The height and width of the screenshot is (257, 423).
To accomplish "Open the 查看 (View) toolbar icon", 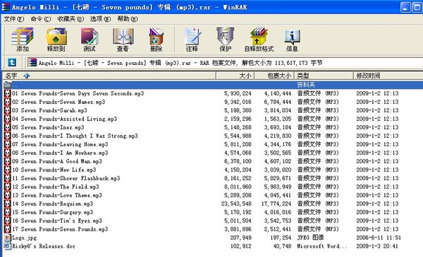I will (x=123, y=40).
